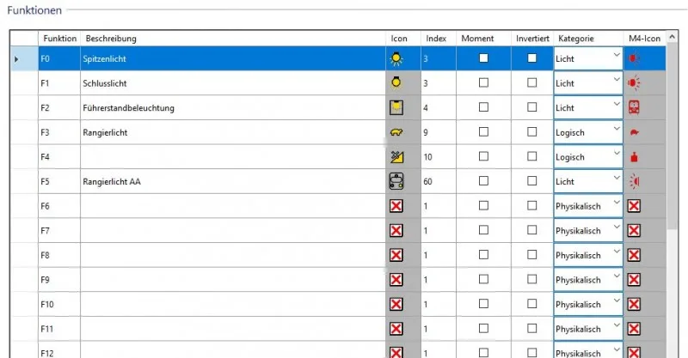Click the Beschreibung column header

(233, 39)
